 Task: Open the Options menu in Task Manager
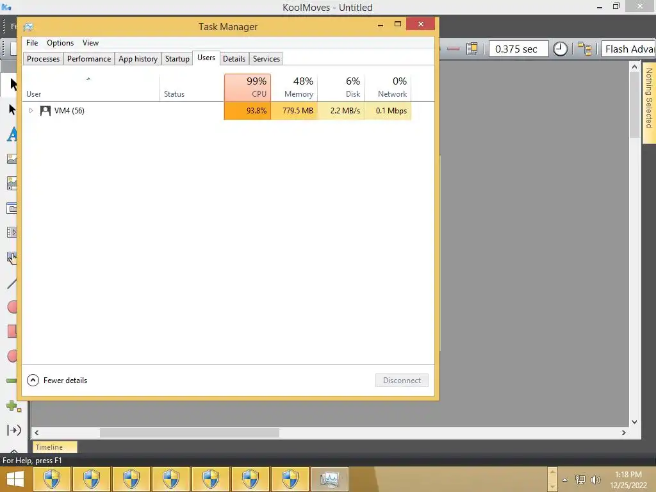[60, 43]
